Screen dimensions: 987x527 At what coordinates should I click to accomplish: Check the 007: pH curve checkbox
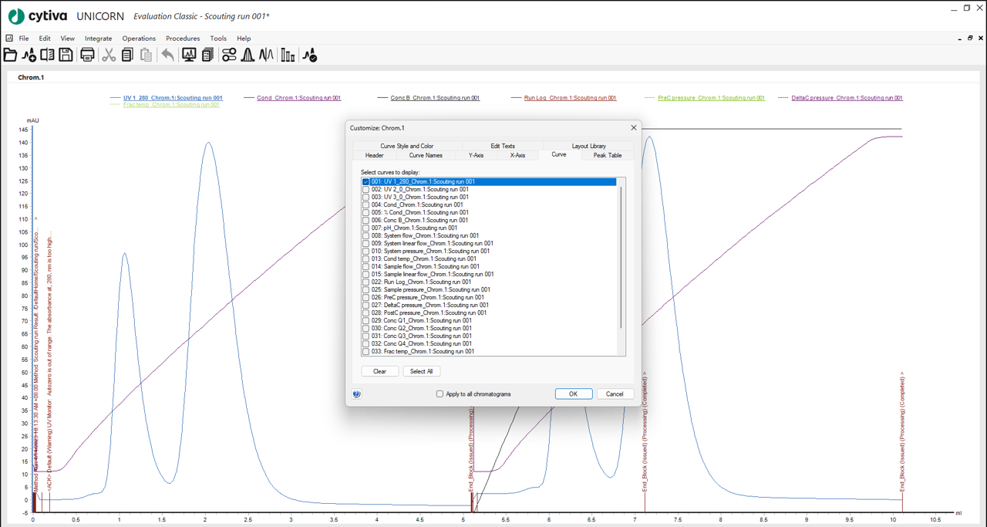[366, 228]
